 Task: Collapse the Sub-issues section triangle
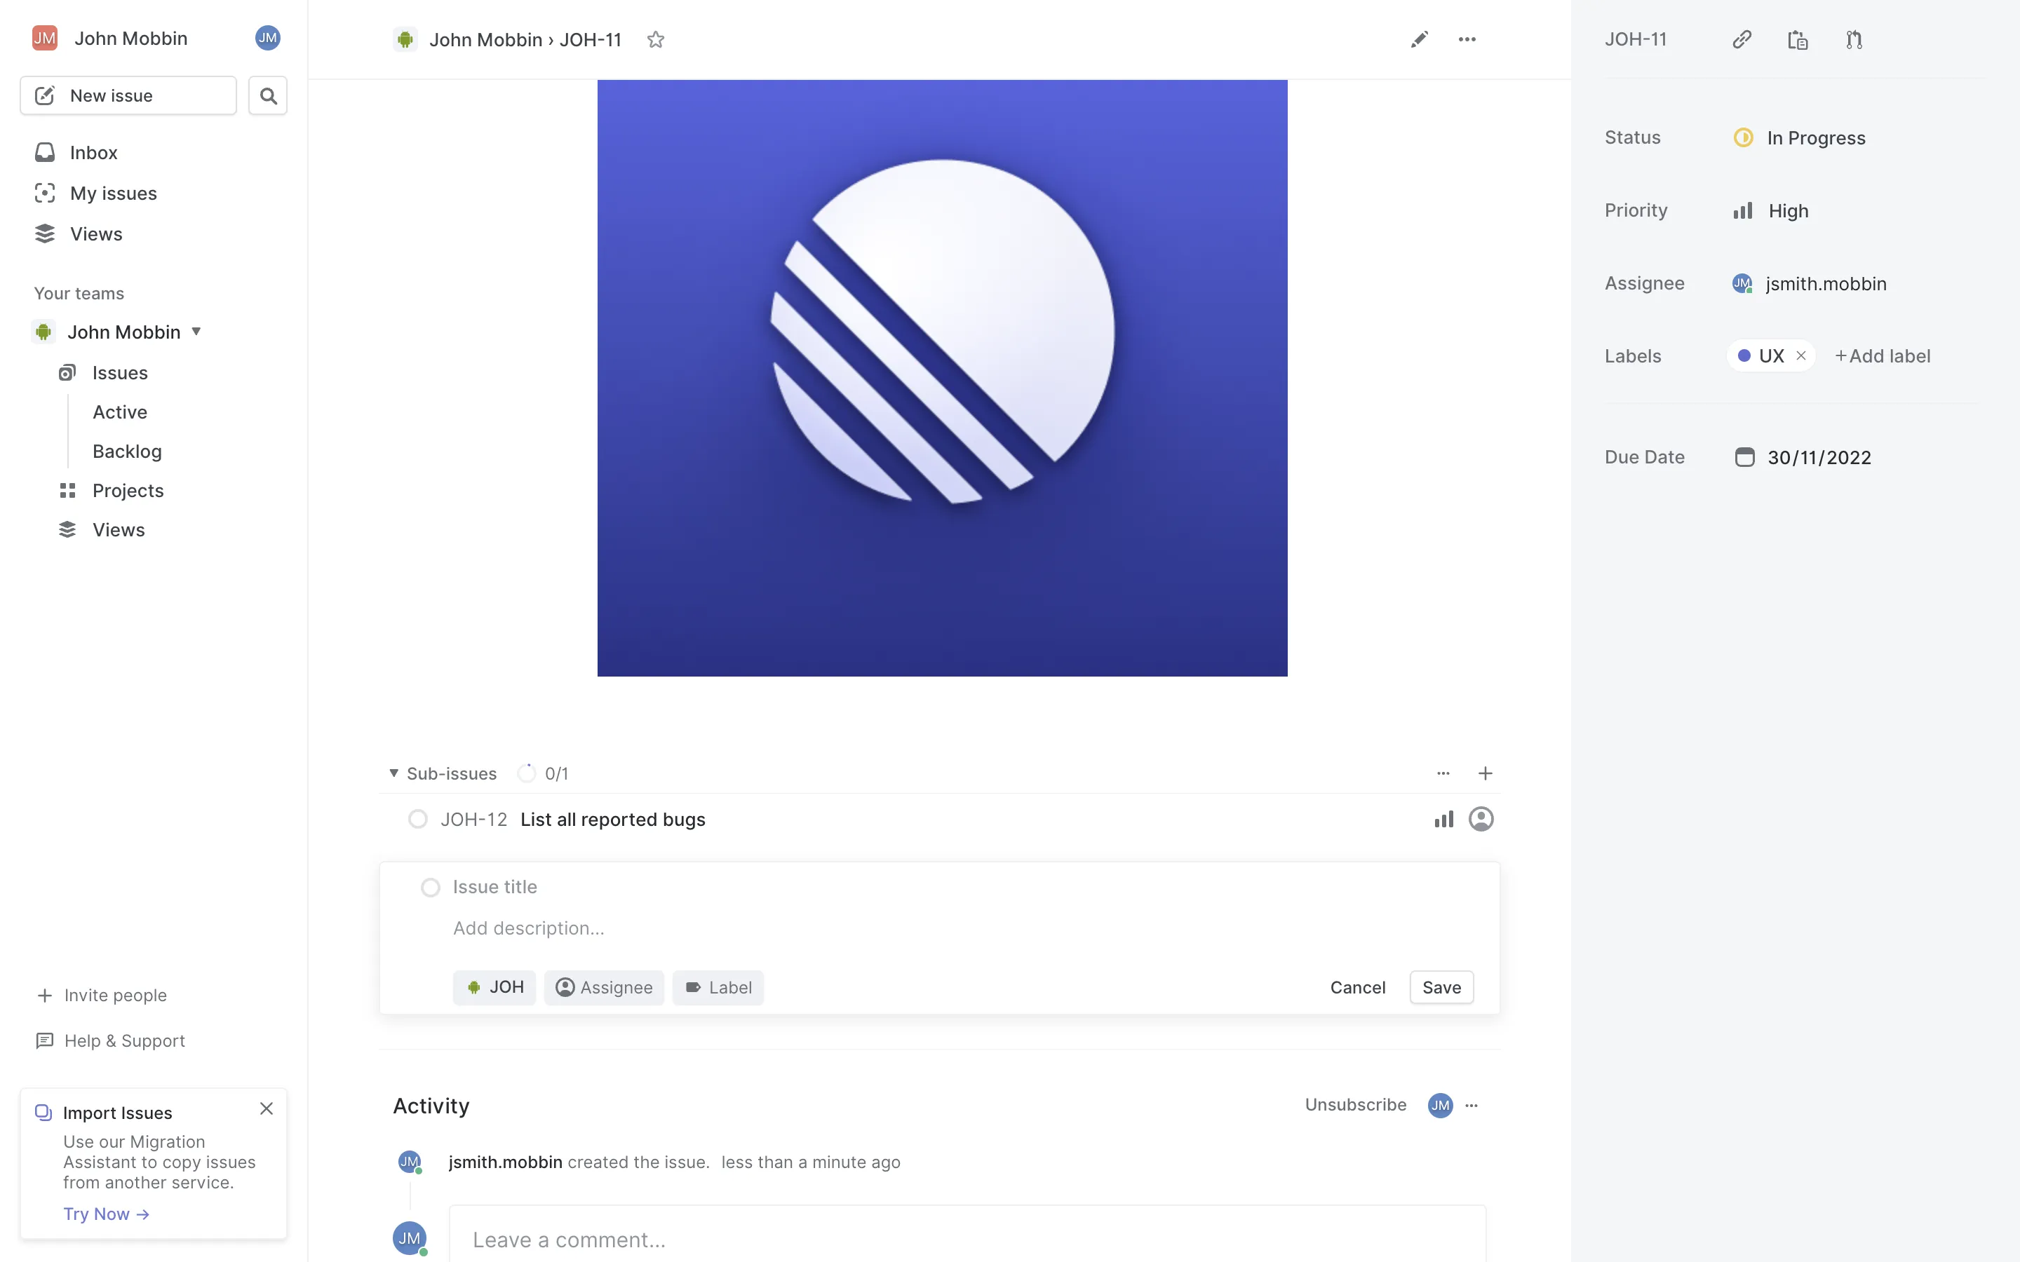(394, 773)
